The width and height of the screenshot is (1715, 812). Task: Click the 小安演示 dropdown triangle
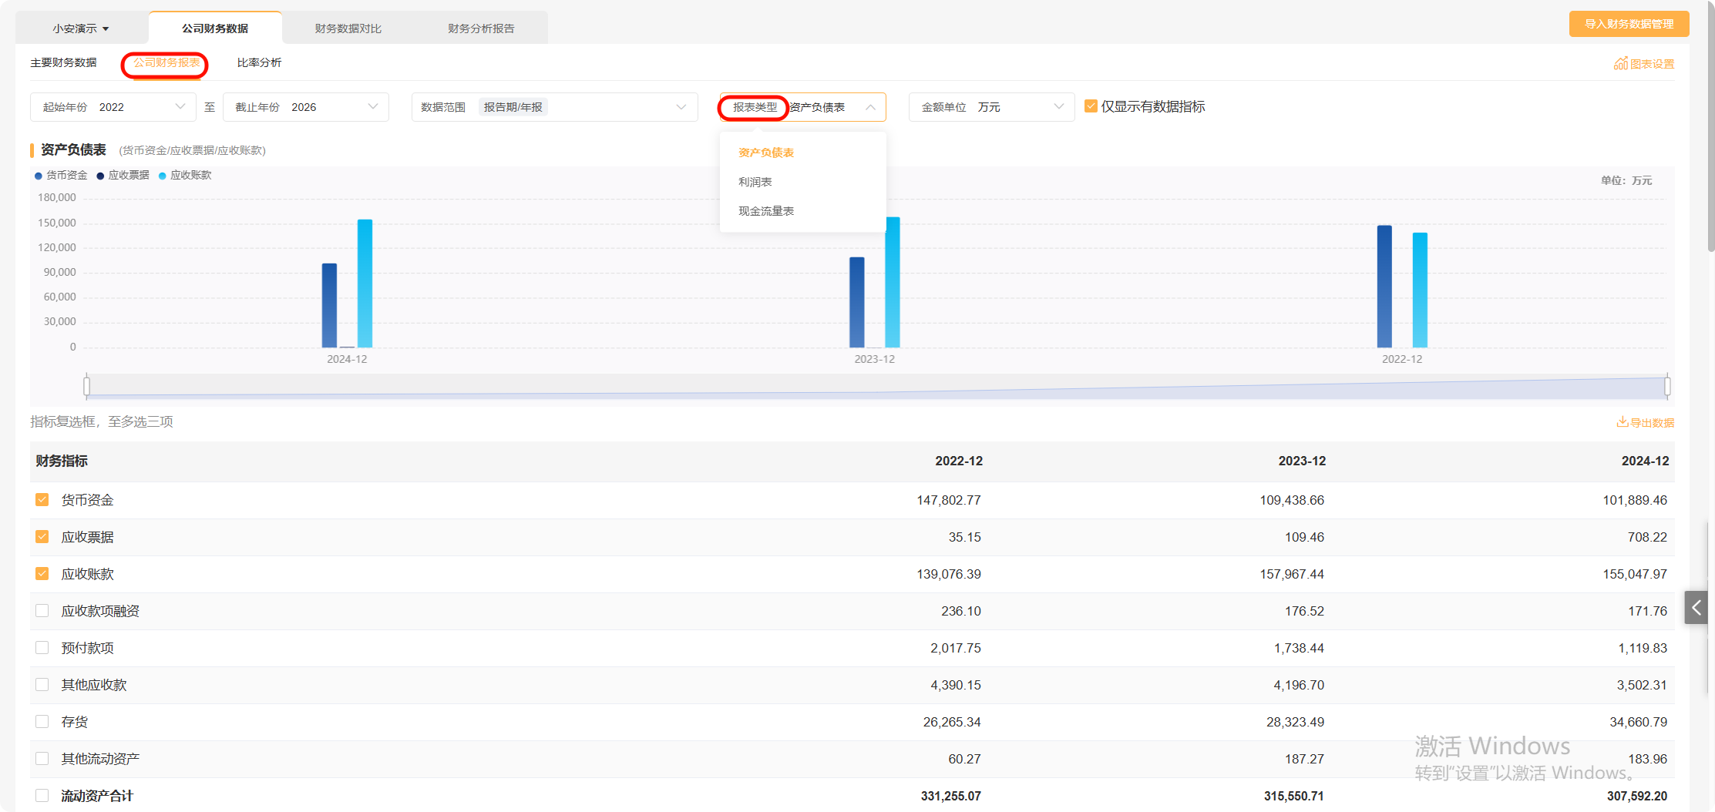[x=106, y=29]
